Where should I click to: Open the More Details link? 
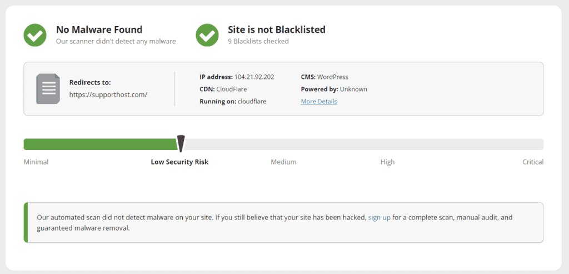(x=319, y=101)
